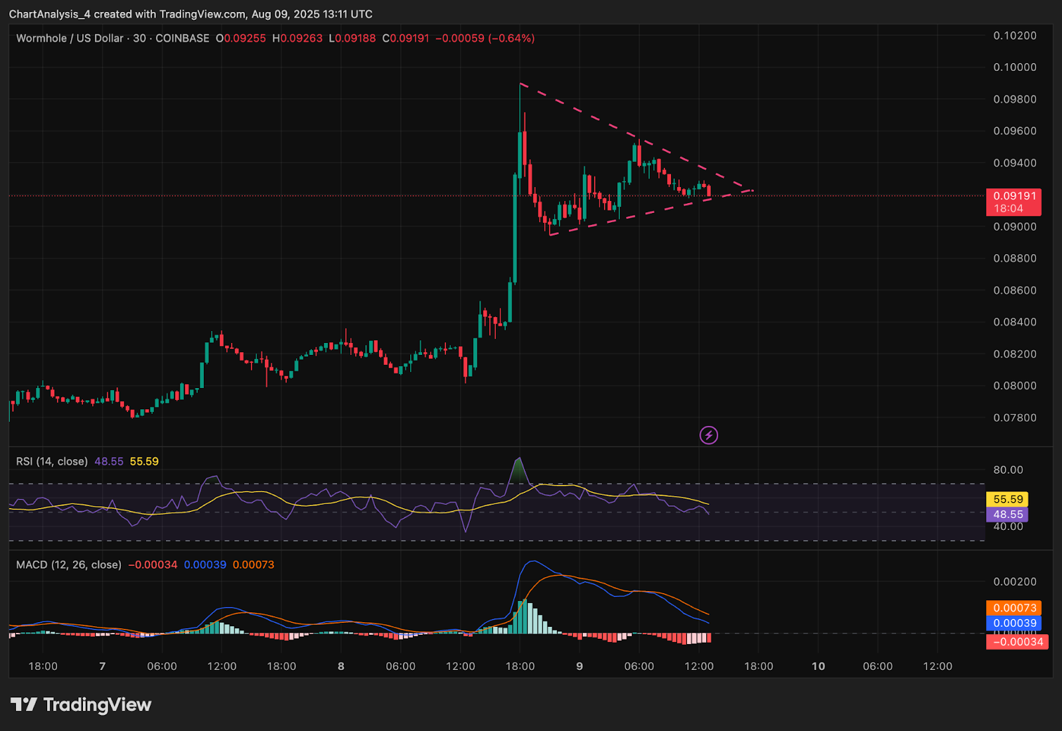
Task: Click the red MACD histogram tag -0.00034
Action: point(1017,641)
